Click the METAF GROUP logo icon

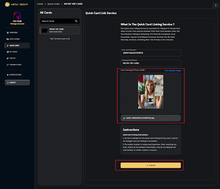(7, 4)
